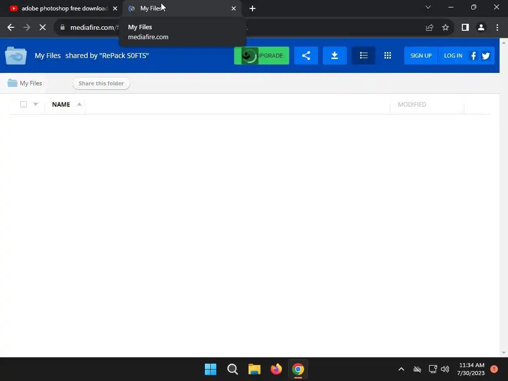Click the Share this folder button
Viewport: 508px width, 381px height.
point(101,83)
